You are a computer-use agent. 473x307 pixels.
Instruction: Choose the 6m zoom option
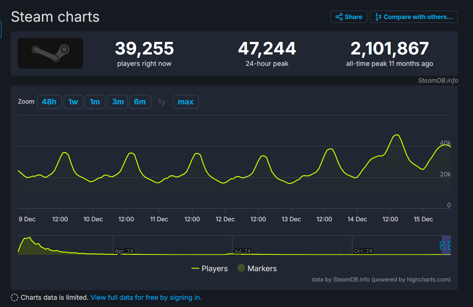(140, 102)
